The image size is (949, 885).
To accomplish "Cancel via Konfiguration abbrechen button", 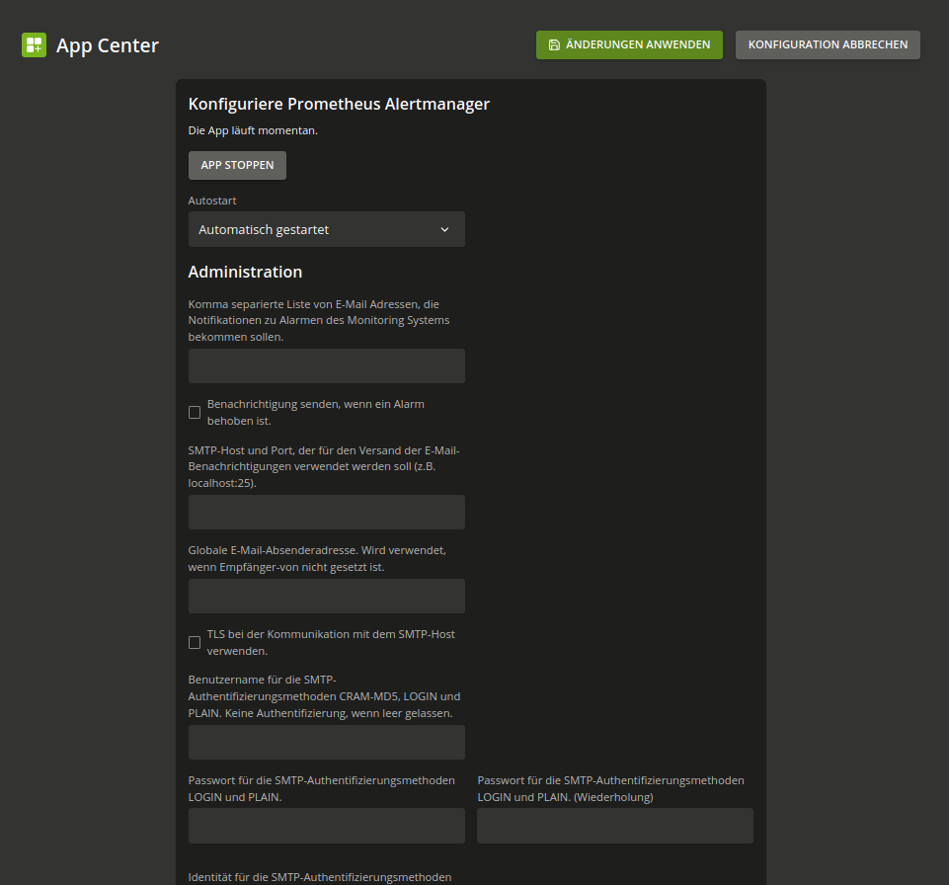I will click(828, 44).
